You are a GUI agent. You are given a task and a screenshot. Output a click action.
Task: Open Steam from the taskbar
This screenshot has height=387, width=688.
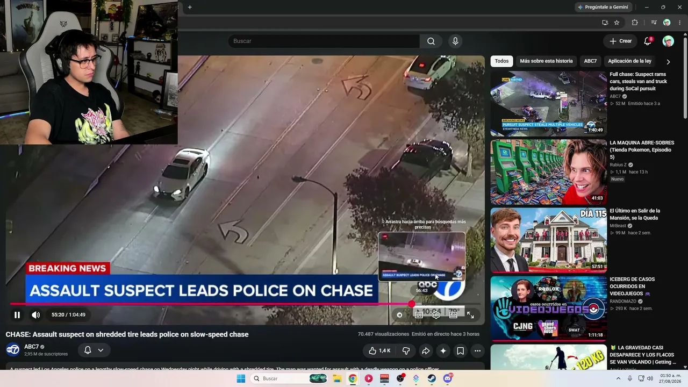click(x=432, y=378)
